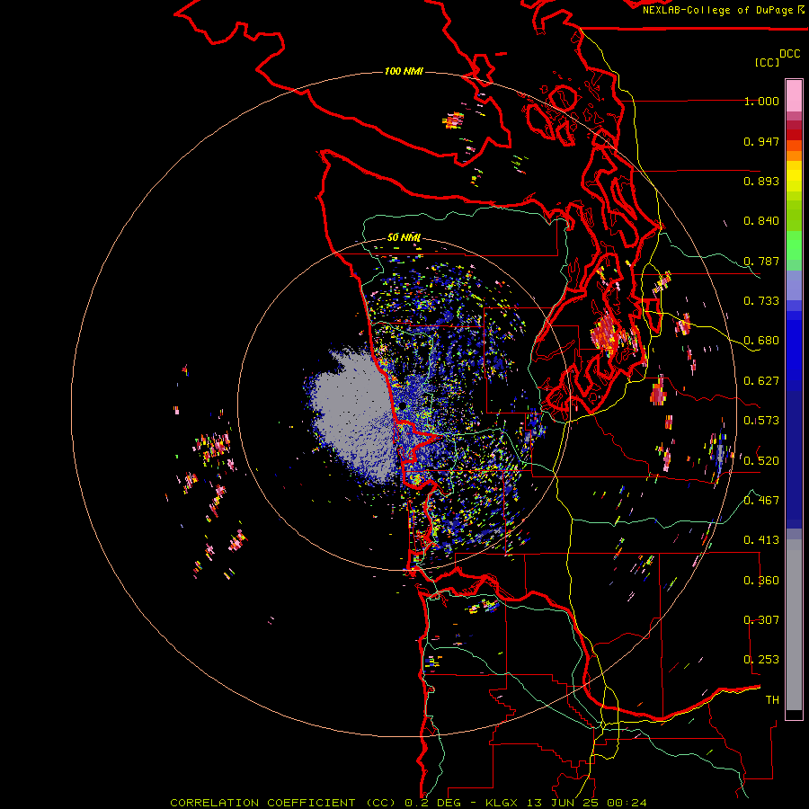Click the 13 JUN 25 00:24 timestamp

[587, 803]
